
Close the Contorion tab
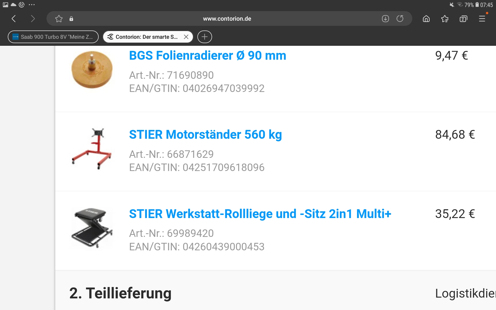coord(186,37)
